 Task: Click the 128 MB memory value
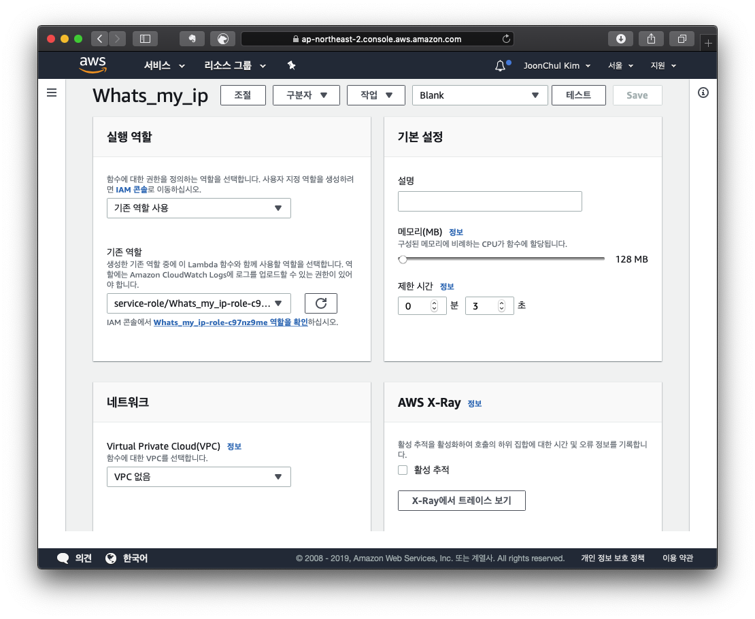pyautogui.click(x=631, y=259)
